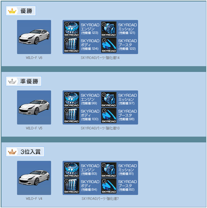Click the SKYROAD engine icon with value 123
Screen dimensions: 207x208
pos(72,29)
